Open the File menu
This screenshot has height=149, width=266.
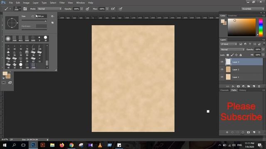(11, 3)
